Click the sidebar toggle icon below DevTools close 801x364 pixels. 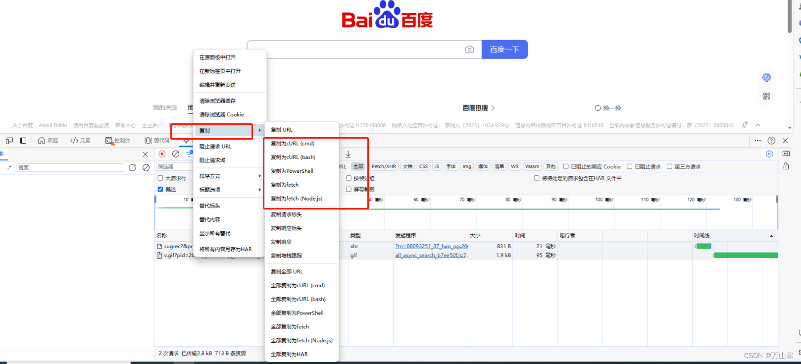(x=786, y=154)
